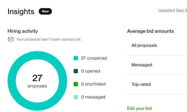Image resolution: width=187 pixels, height=112 pixels.
Task: Click the "27 proposals" count in chart center
Action: [x=37, y=81]
